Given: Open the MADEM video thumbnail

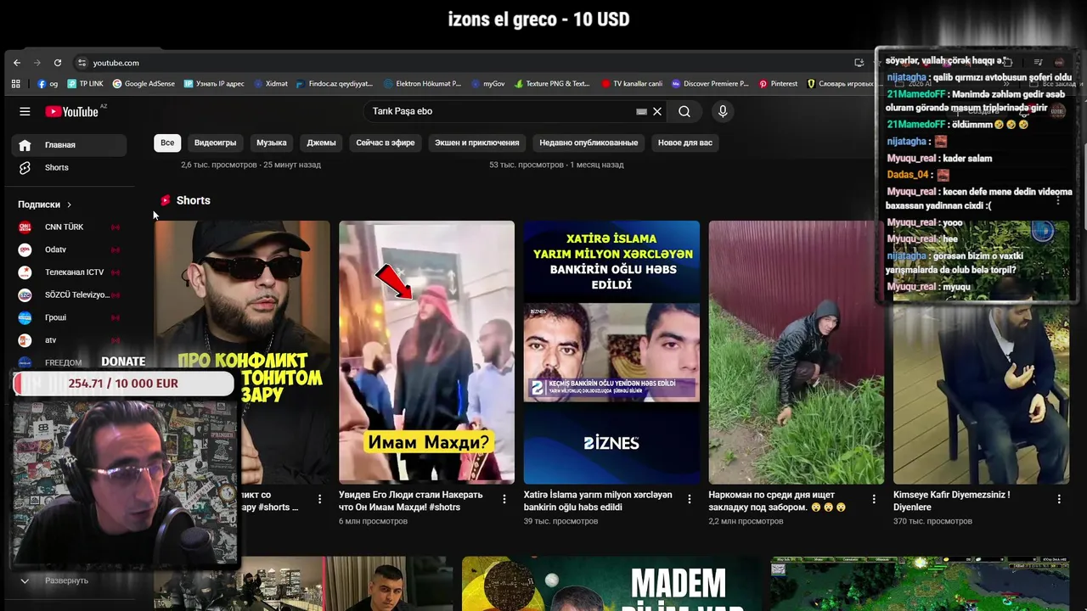Looking at the screenshot, I should coord(611,584).
